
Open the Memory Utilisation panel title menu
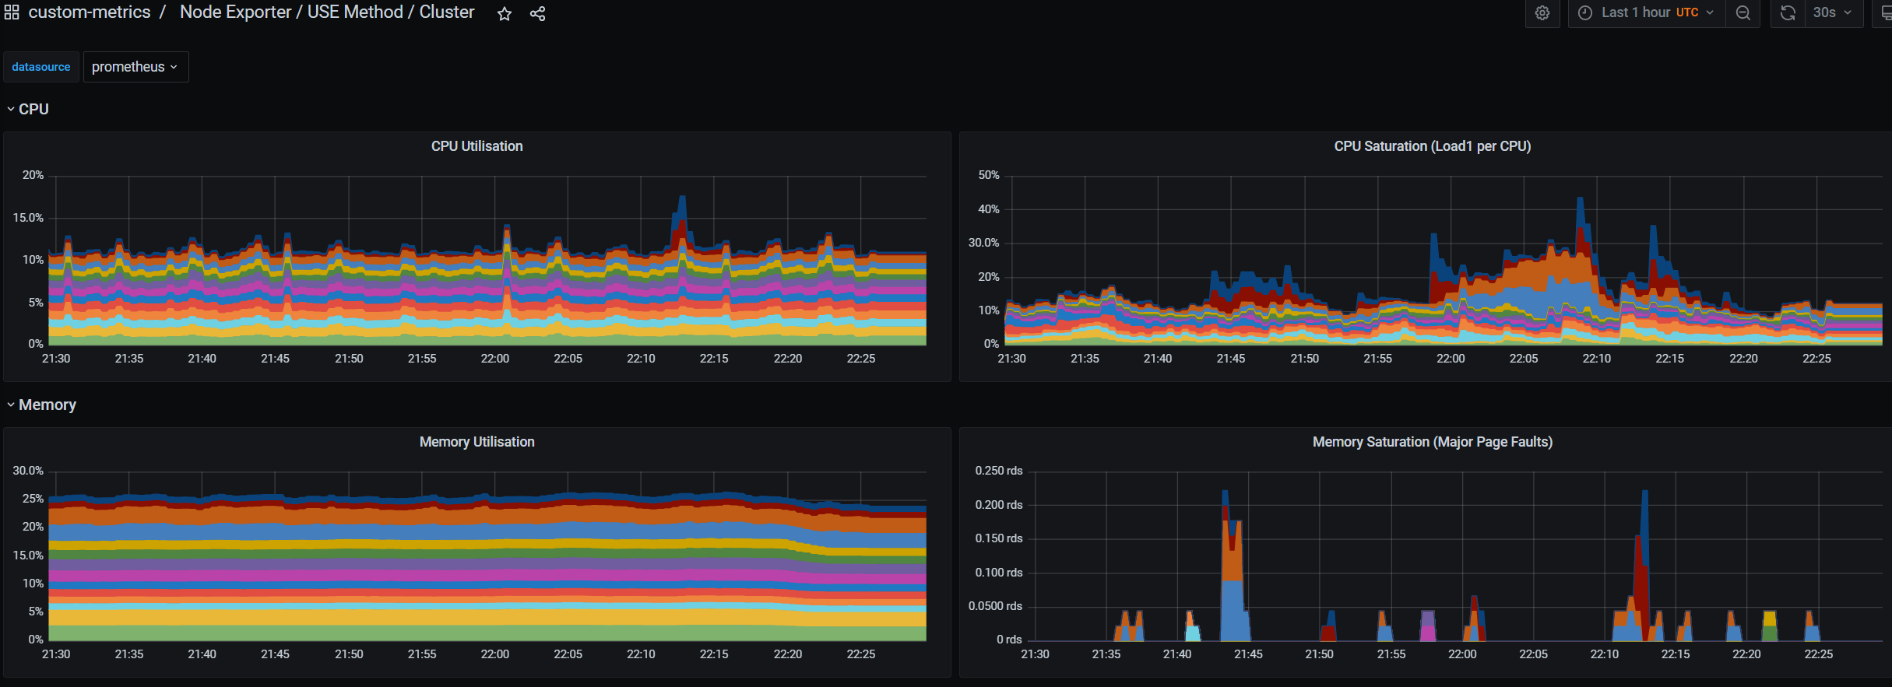pyautogui.click(x=477, y=442)
